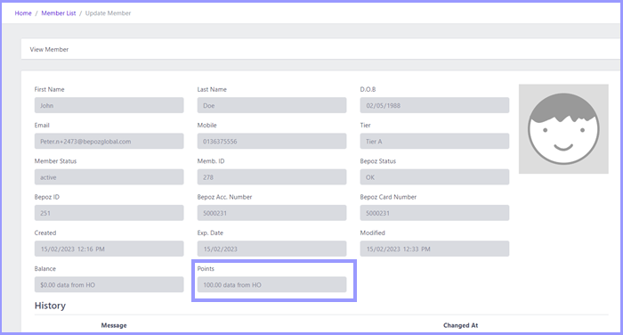Click the Bepoz Status field showing OK

[x=434, y=177]
